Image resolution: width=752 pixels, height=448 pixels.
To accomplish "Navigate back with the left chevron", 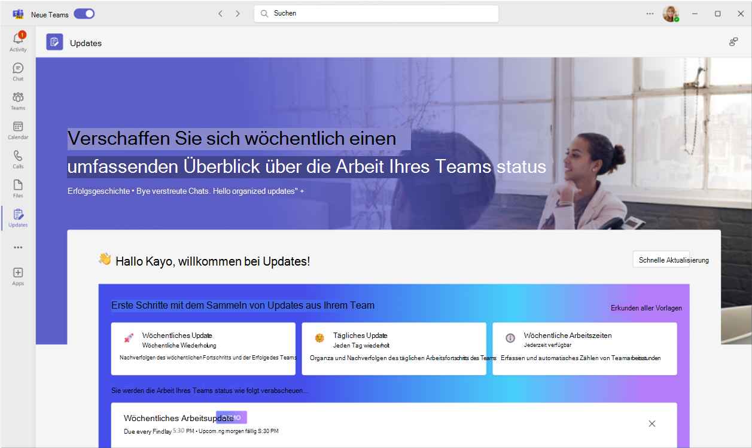I will pos(220,13).
